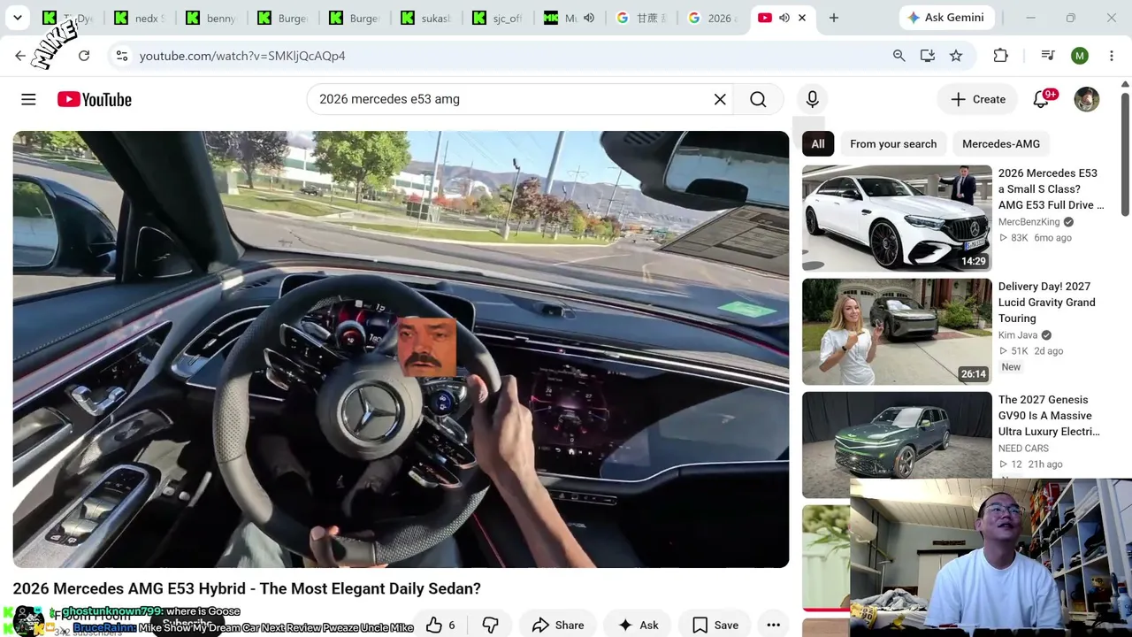
Task: Open Chrome three-dot menu
Action: tap(1111, 56)
